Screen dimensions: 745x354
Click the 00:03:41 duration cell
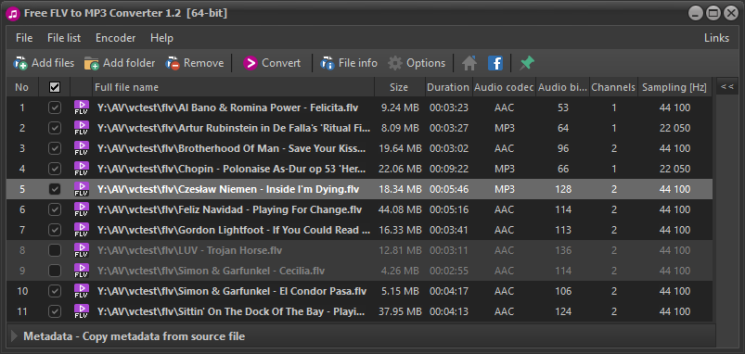(449, 230)
